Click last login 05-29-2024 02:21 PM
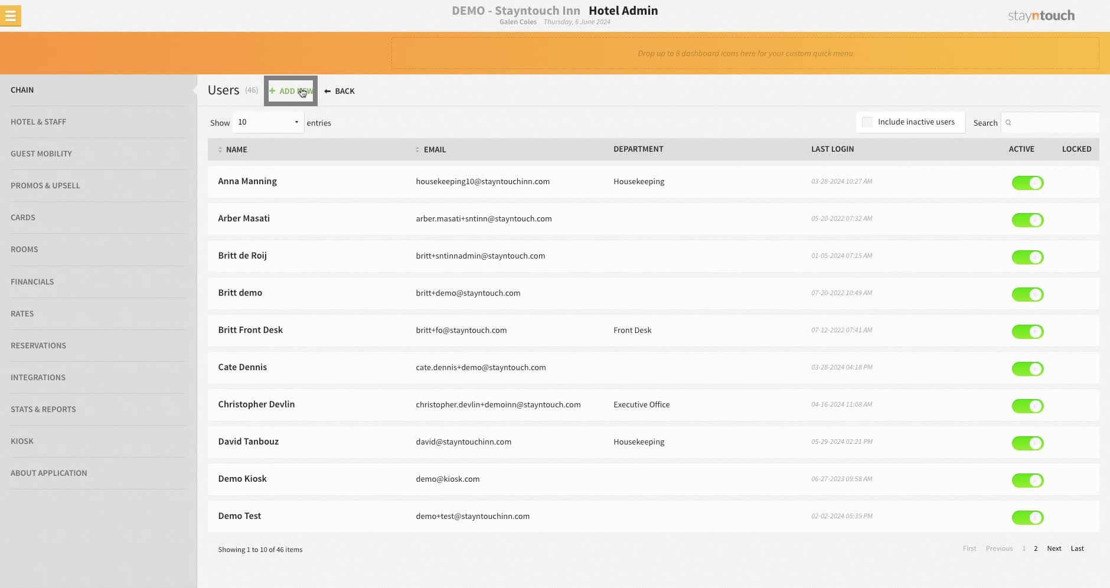The width and height of the screenshot is (1110, 588). tap(842, 442)
